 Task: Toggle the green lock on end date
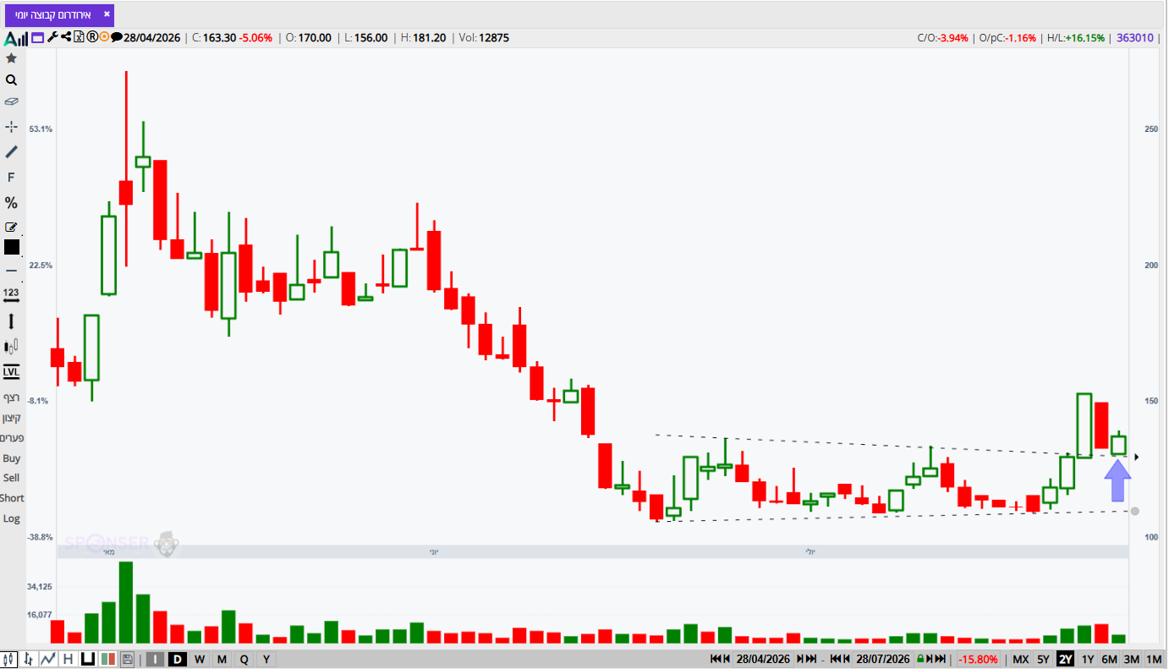point(919,659)
